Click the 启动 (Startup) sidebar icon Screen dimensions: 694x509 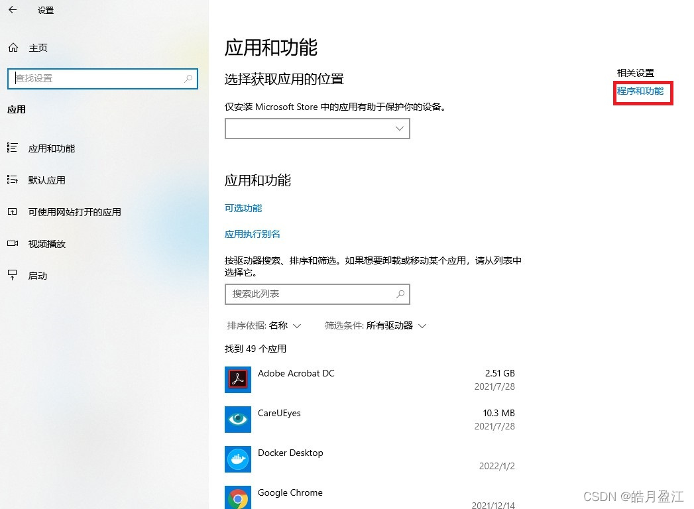tap(15, 276)
